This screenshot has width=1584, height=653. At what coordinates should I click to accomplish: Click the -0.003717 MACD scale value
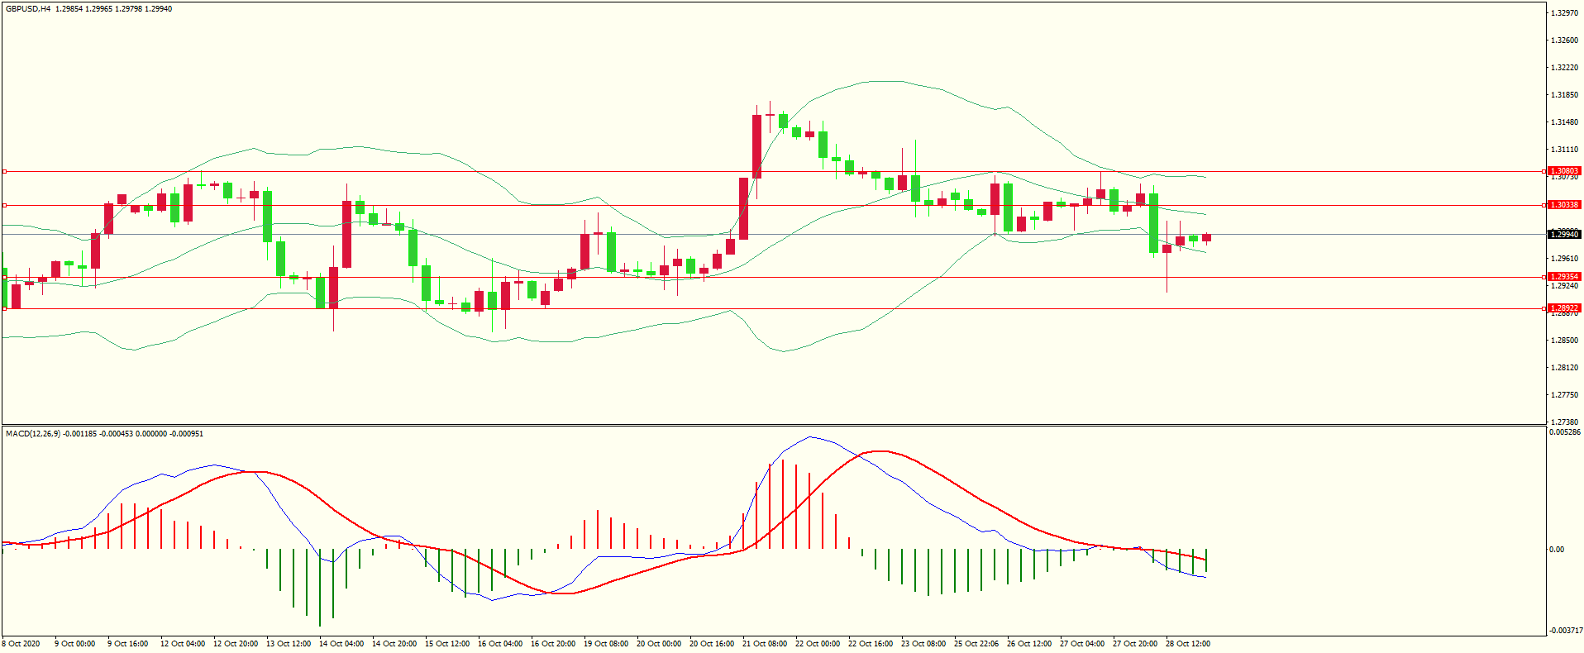(x=1566, y=631)
